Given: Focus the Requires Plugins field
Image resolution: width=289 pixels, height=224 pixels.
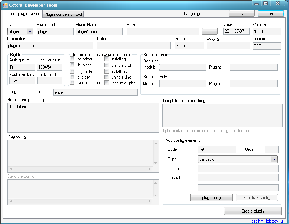Looking at the screenshot, I should (x=254, y=67).
